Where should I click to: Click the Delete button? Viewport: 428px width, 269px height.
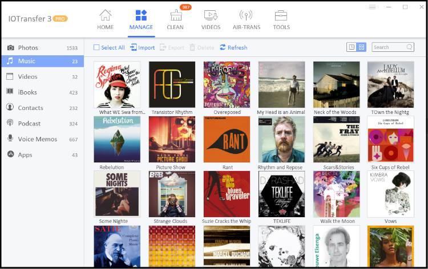[202, 47]
